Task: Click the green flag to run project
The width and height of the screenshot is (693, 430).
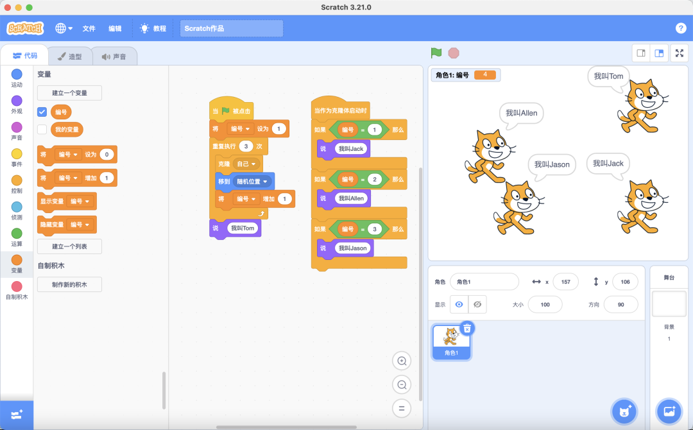Action: (x=436, y=53)
